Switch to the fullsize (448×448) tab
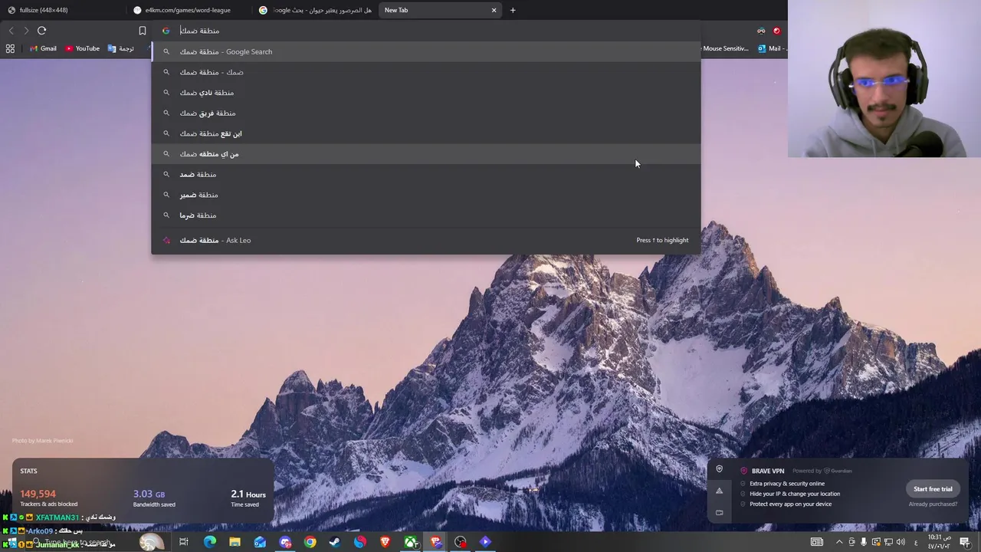Image resolution: width=981 pixels, height=552 pixels. pyautogui.click(x=61, y=10)
